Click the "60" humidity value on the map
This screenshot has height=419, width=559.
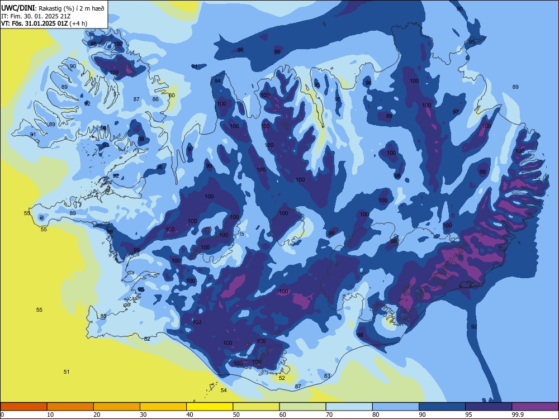(172, 95)
